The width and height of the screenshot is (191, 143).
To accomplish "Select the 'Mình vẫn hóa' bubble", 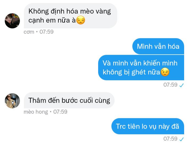I will (x=158, y=46).
